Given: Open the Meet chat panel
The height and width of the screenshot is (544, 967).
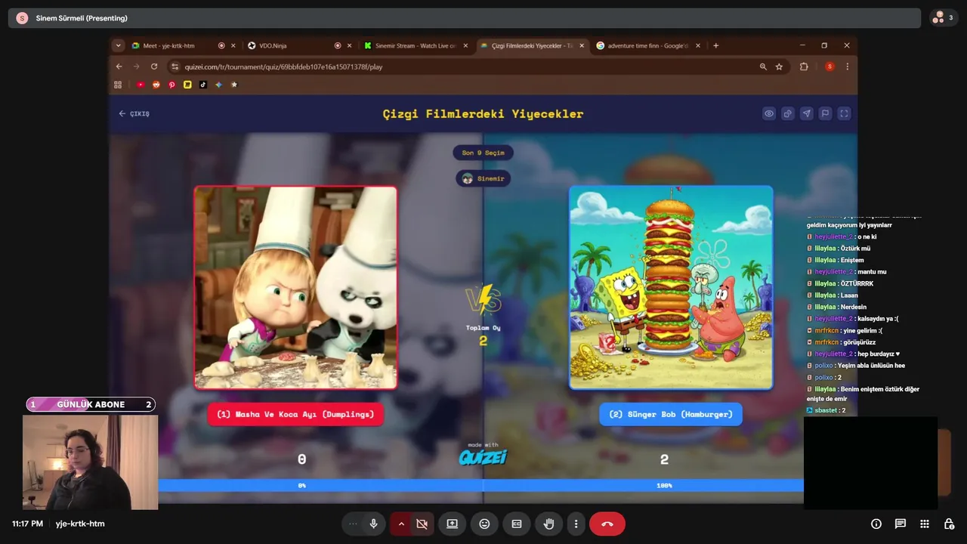Looking at the screenshot, I should tap(901, 524).
